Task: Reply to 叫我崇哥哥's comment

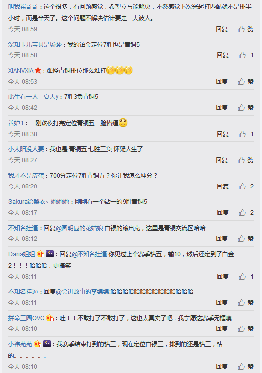Action: [x=221, y=29]
